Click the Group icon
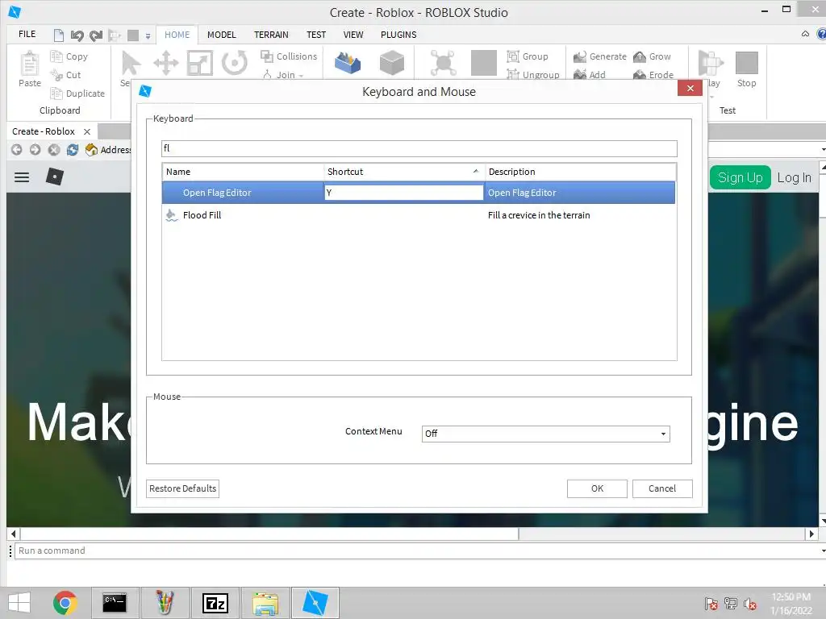826x619 pixels. coord(513,56)
